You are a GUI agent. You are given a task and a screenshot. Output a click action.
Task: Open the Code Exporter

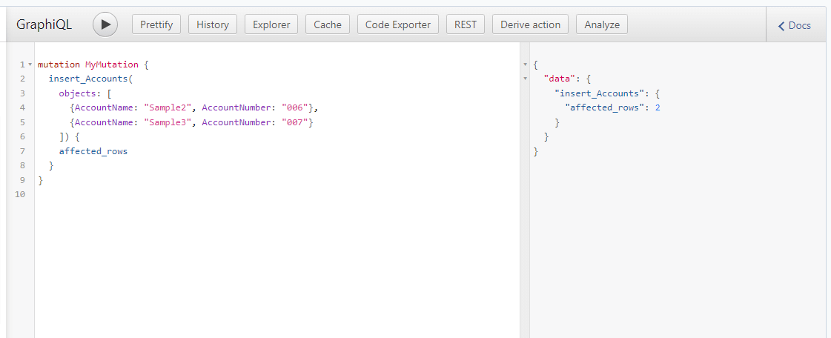398,24
